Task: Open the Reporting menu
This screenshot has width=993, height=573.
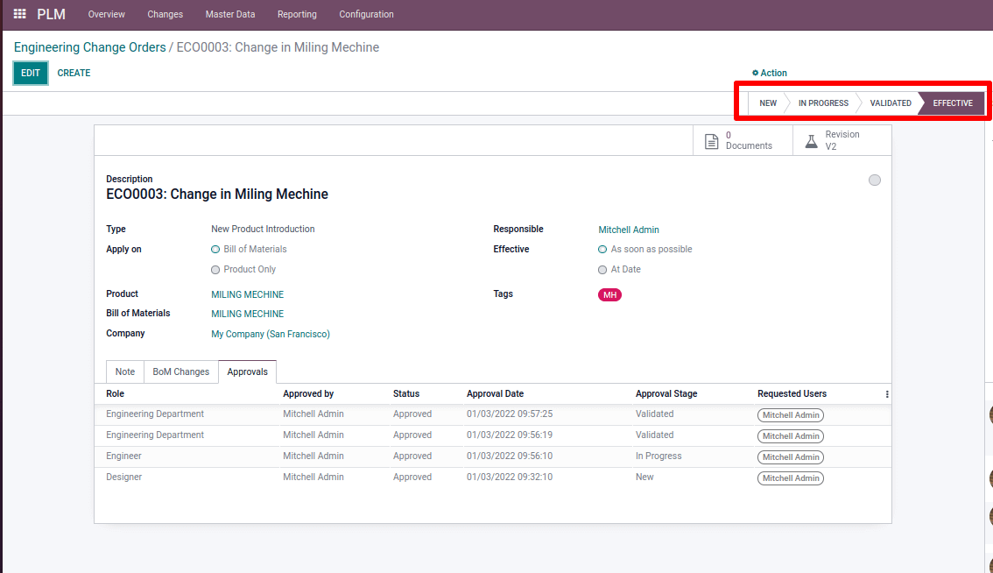Action: click(x=297, y=14)
